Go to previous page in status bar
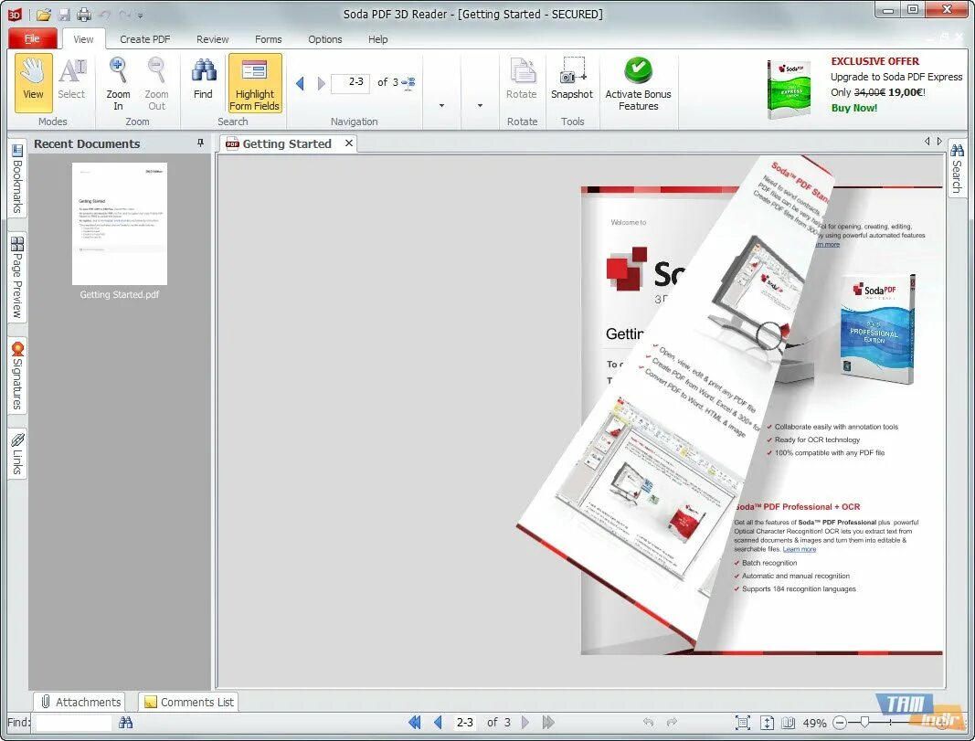The height and width of the screenshot is (741, 975). (438, 723)
